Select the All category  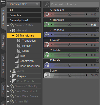coord(24,10)
